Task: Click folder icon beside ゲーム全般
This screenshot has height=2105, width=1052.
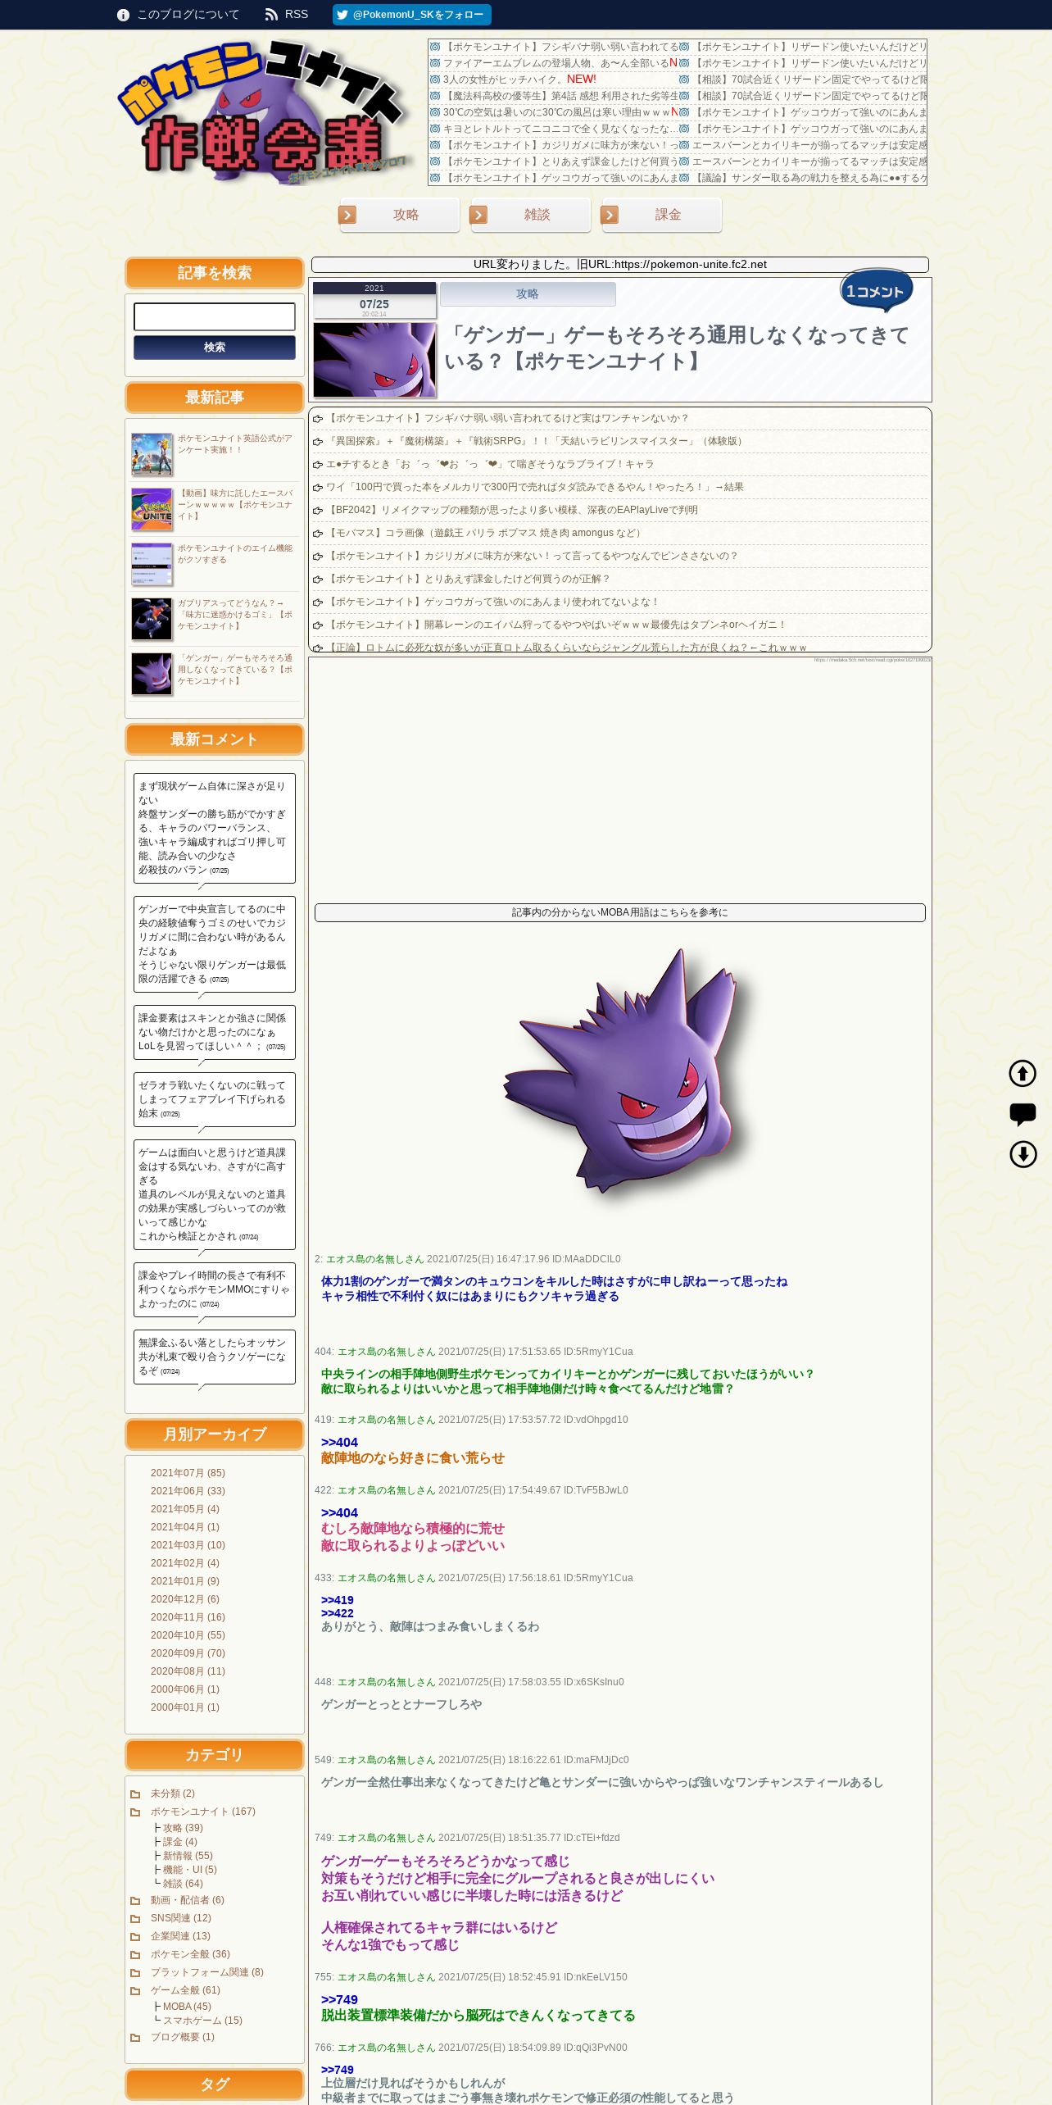Action: point(135,1991)
